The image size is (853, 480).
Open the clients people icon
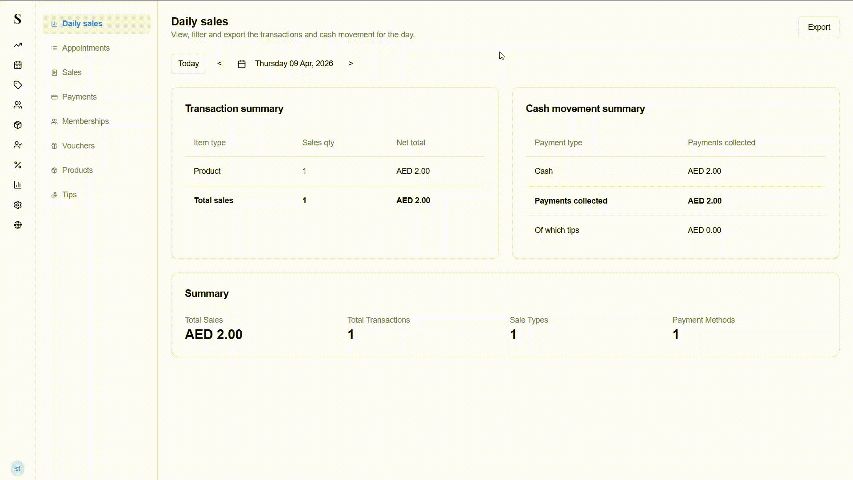[x=18, y=105]
